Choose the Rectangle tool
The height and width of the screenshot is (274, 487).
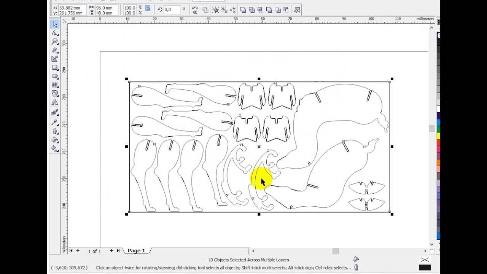55,68
